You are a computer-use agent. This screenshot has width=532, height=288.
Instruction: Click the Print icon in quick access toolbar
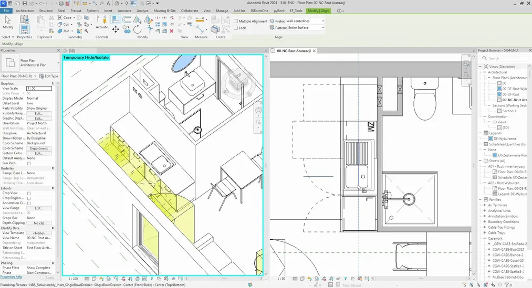(x=61, y=3)
